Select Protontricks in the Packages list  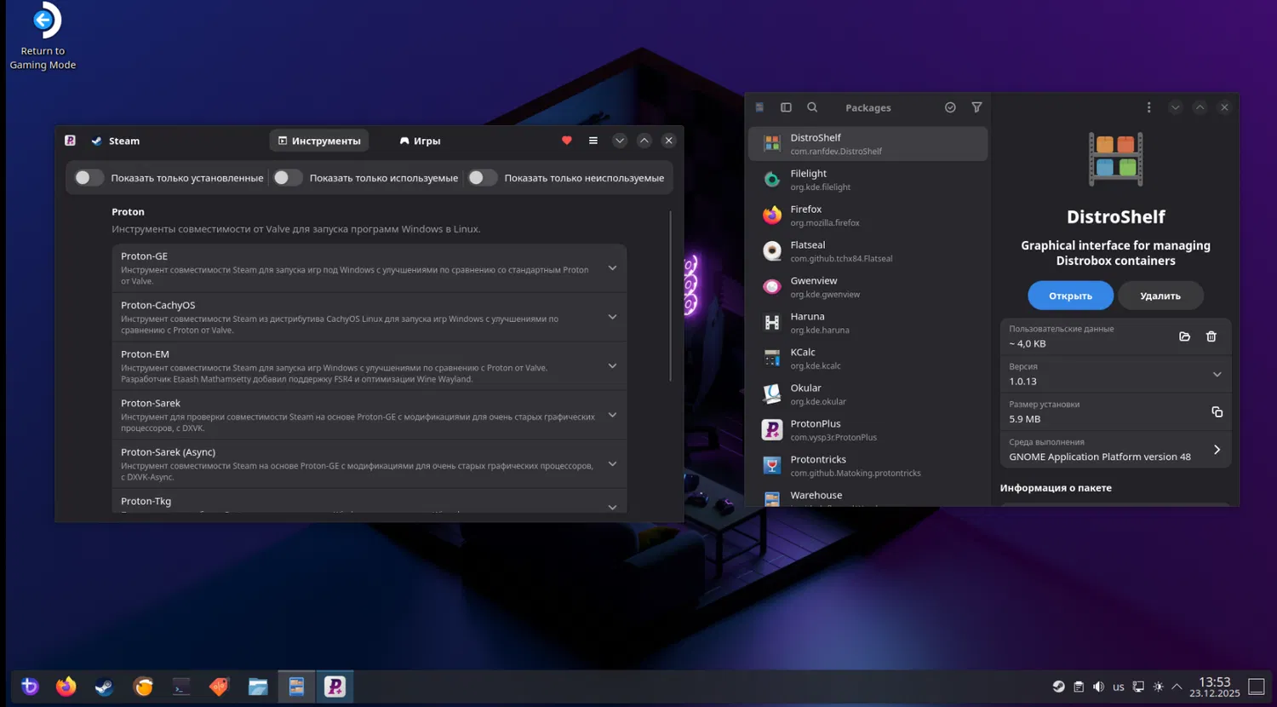point(868,466)
